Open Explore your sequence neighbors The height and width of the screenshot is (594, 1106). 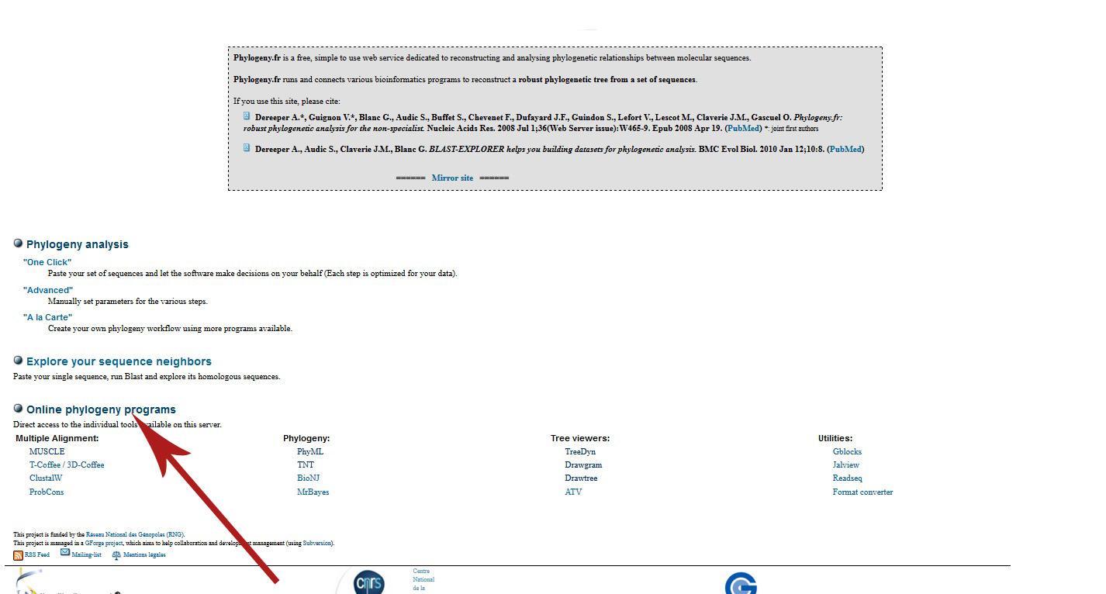[x=119, y=361]
